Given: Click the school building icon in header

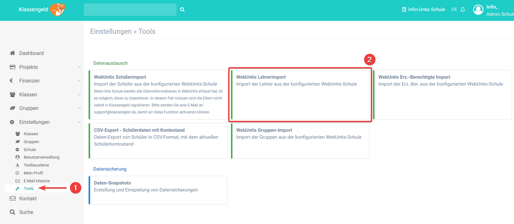Looking at the screenshot, I should [x=404, y=9].
